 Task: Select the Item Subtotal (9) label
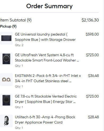16,20
